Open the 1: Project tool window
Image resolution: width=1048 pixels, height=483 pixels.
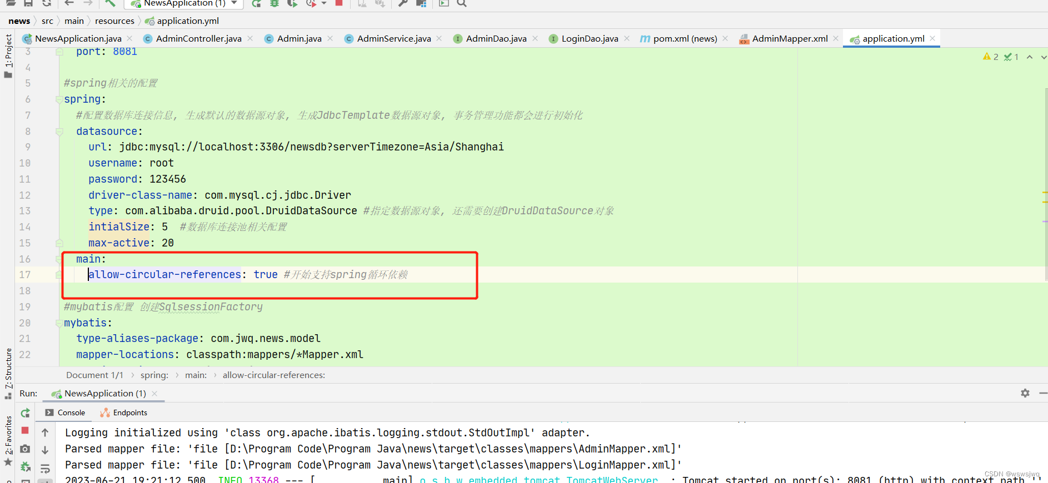click(8, 56)
